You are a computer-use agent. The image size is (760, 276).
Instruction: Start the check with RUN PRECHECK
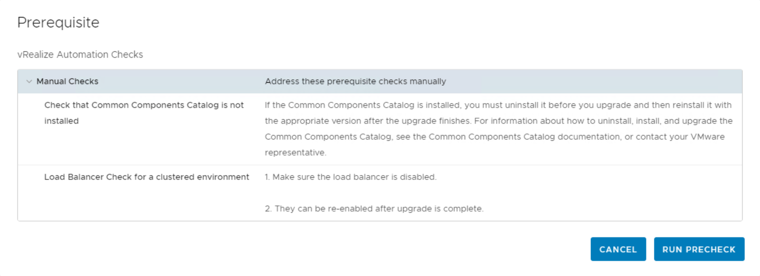tap(699, 249)
